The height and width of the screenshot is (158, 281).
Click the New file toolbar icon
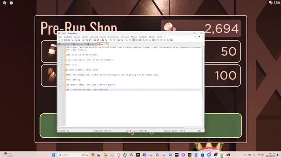59,40
